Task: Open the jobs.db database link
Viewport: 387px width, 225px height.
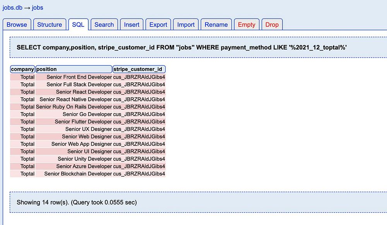Action: pyautogui.click(x=12, y=8)
